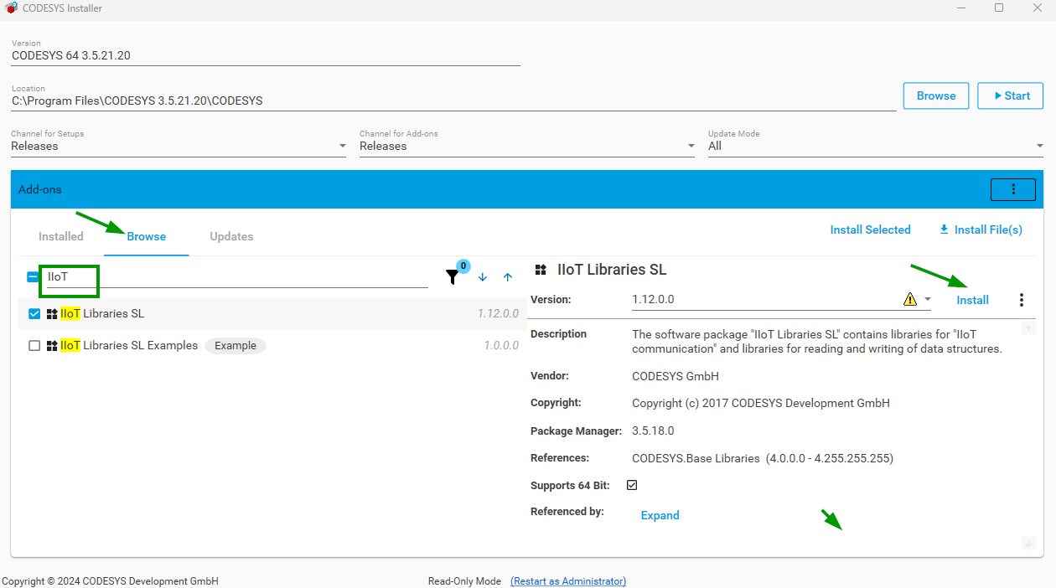Toggle the select-all checkbox beside search
The image size is (1056, 588).
coord(33,277)
